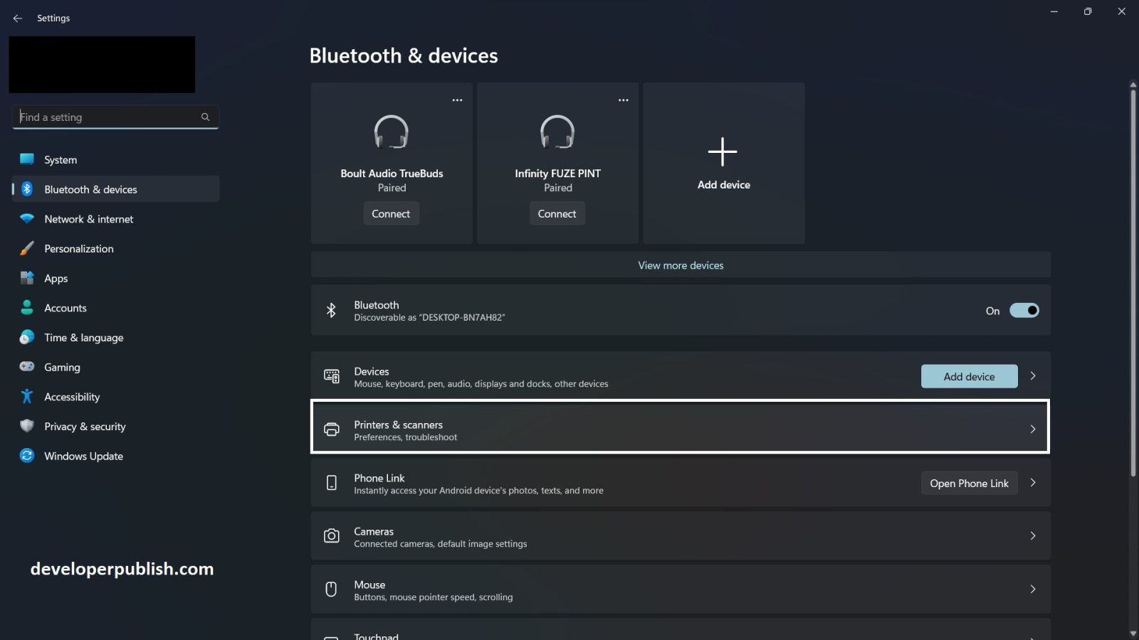This screenshot has height=640, width=1139.
Task: Click Boult Audio TrueBuds headphone icon
Action: tap(392, 132)
